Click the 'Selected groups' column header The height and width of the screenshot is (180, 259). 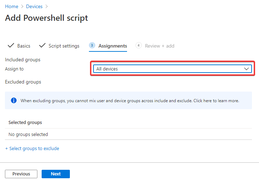coord(25,123)
